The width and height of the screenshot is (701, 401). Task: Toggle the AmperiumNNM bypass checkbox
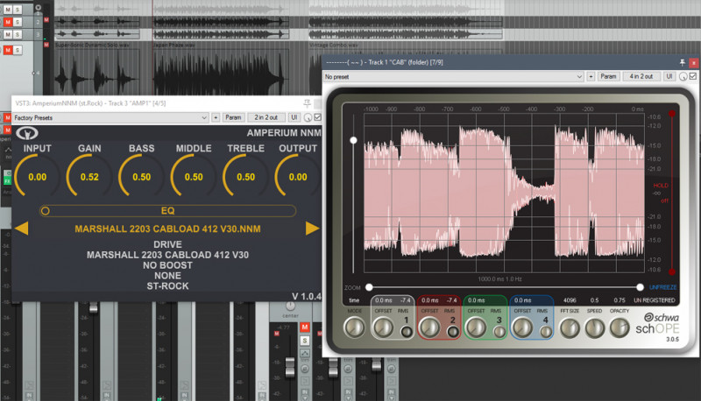(x=317, y=116)
